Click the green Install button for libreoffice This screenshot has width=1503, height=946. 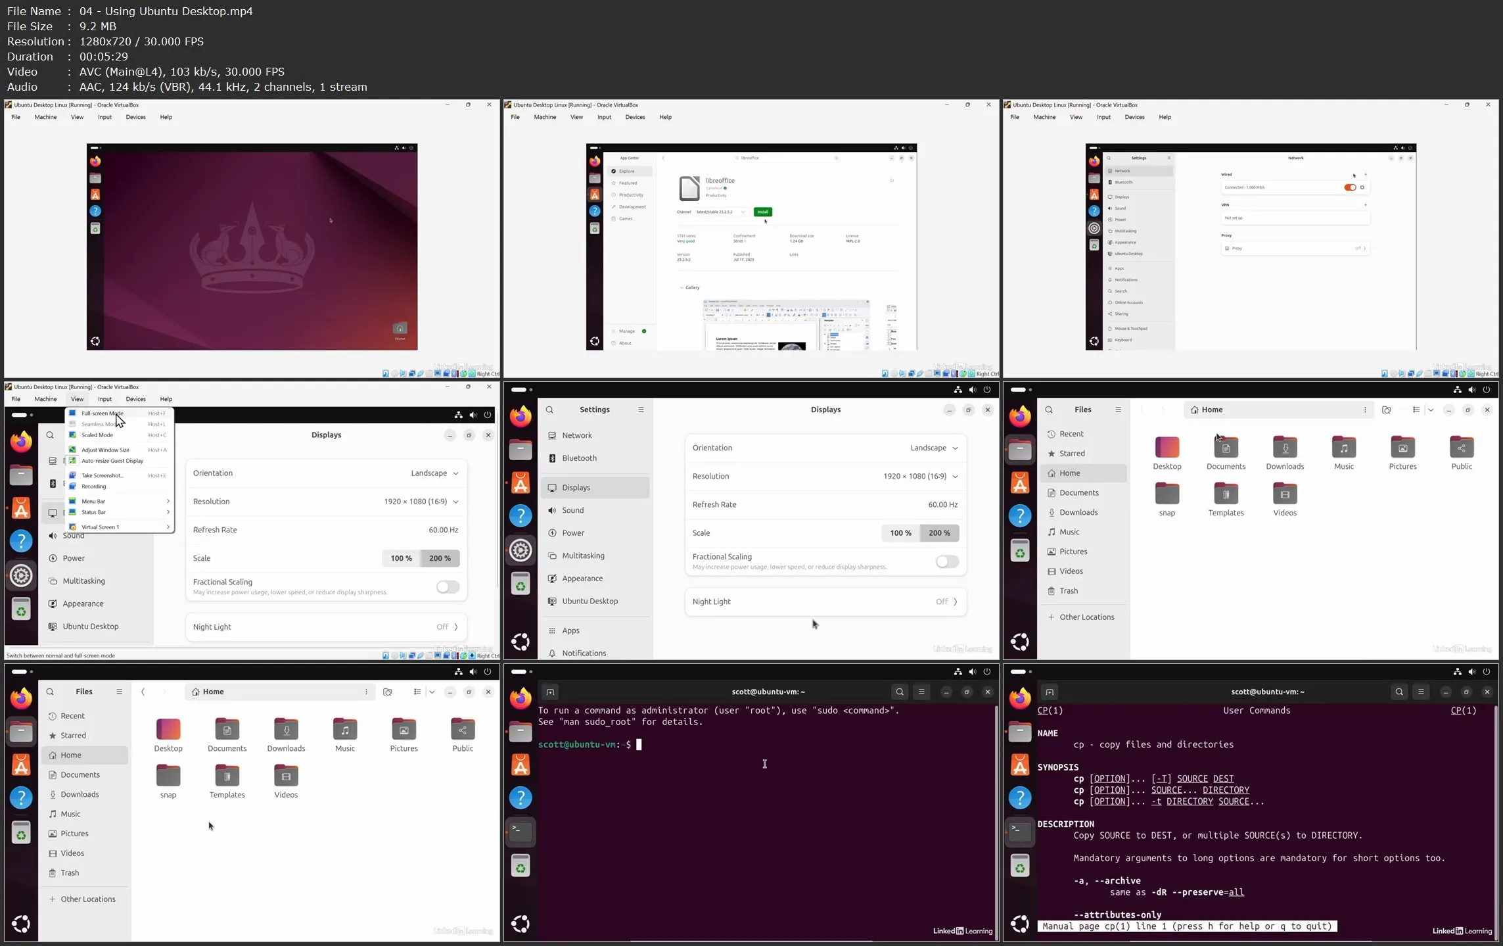[762, 212]
